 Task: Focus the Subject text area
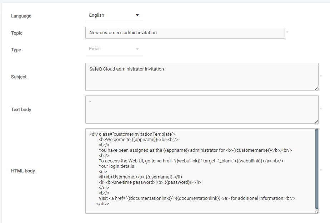point(202,77)
